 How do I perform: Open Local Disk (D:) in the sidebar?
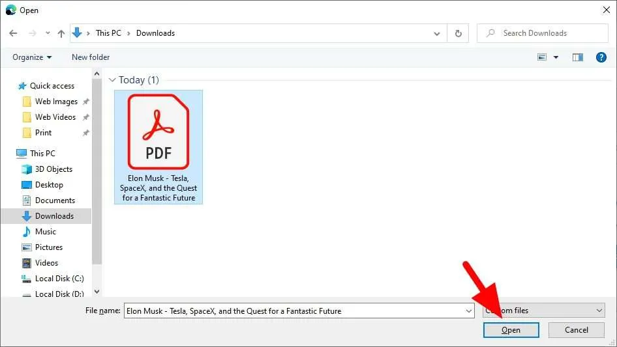coord(59,294)
